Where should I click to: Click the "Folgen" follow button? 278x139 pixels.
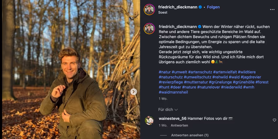tap(213, 7)
